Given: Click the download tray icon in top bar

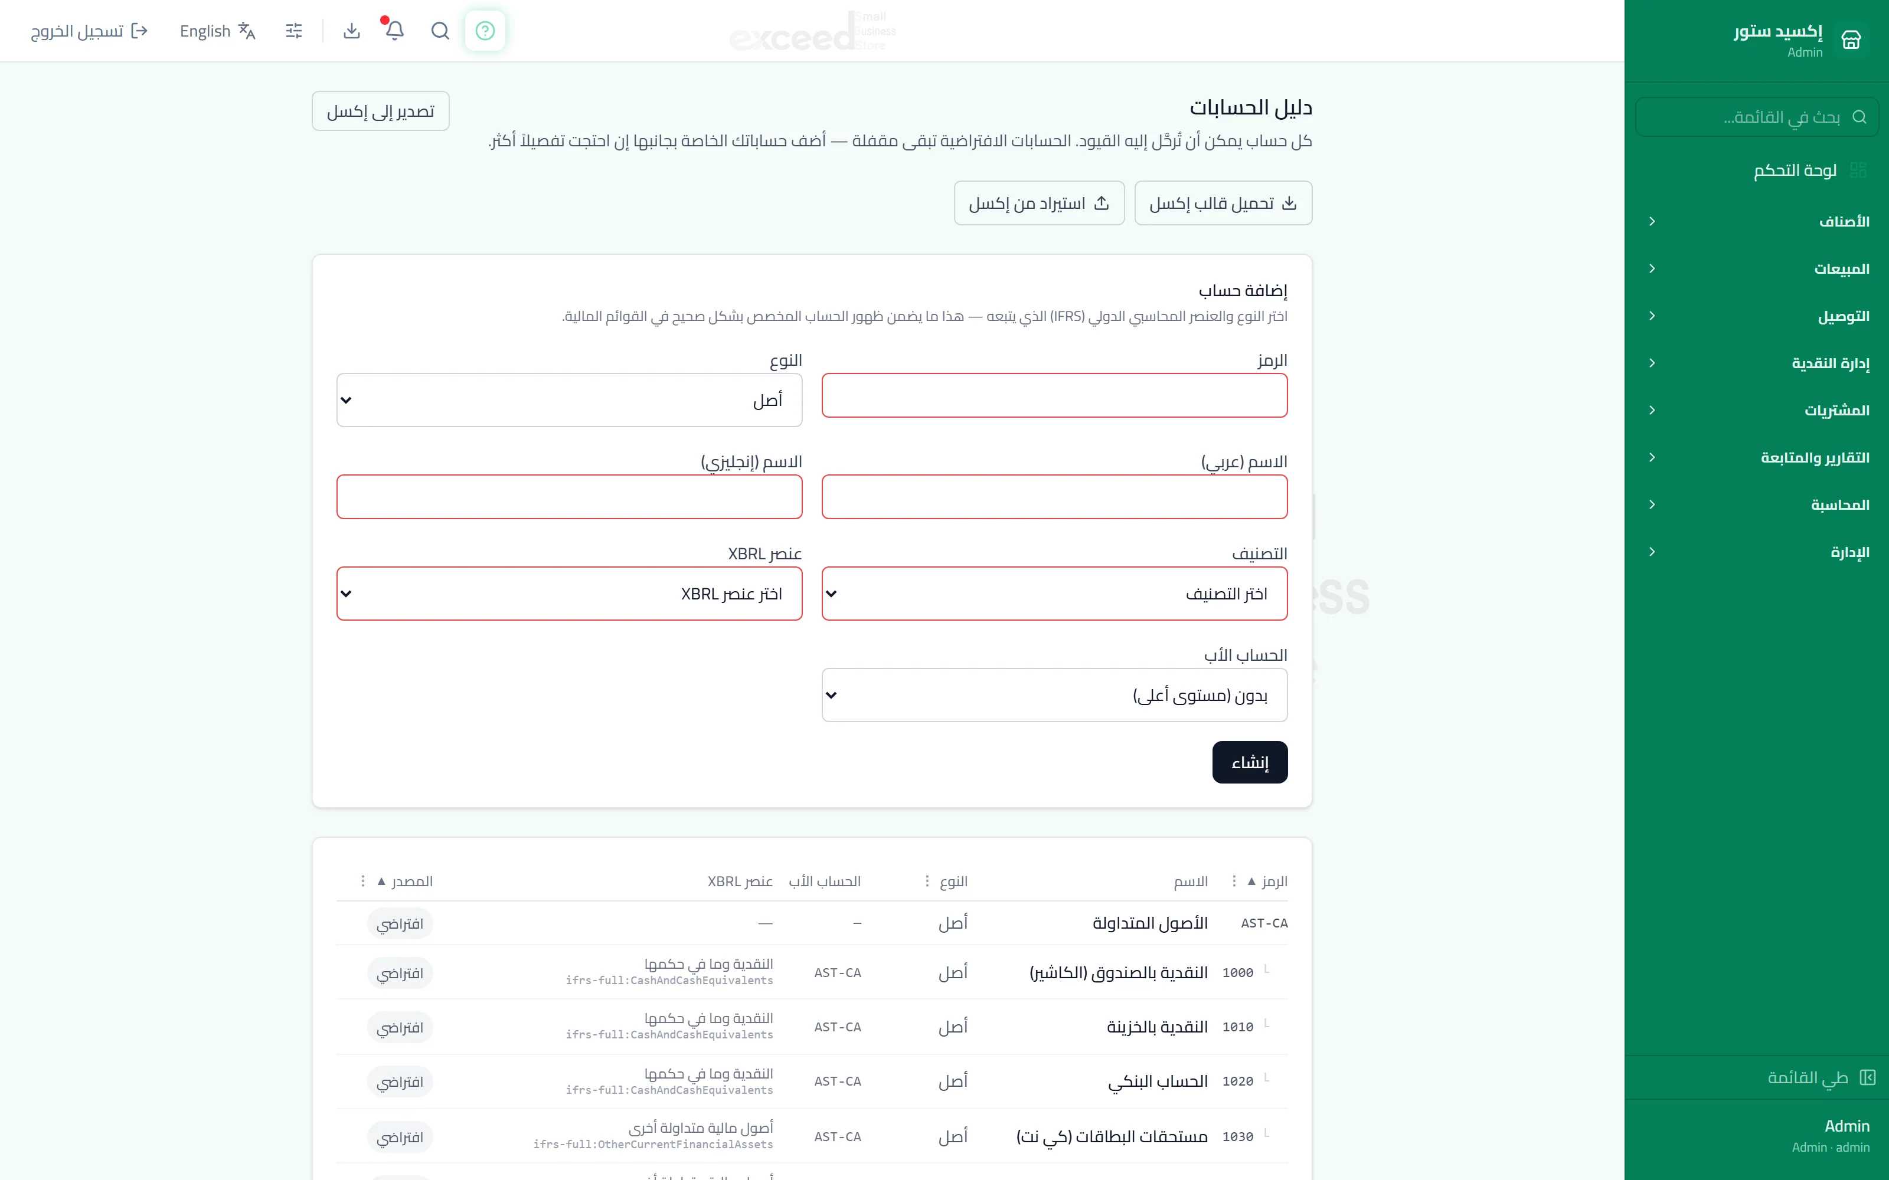Looking at the screenshot, I should coord(352,31).
